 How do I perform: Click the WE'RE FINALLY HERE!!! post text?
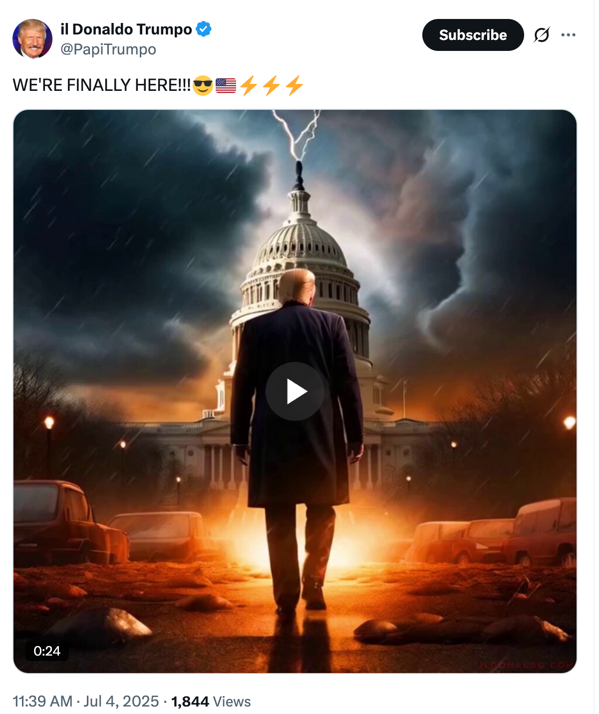tap(102, 85)
